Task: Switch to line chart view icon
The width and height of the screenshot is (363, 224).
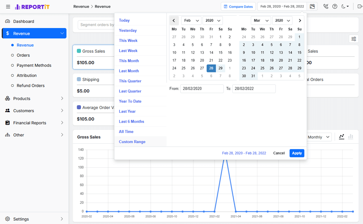Action: [x=342, y=137]
